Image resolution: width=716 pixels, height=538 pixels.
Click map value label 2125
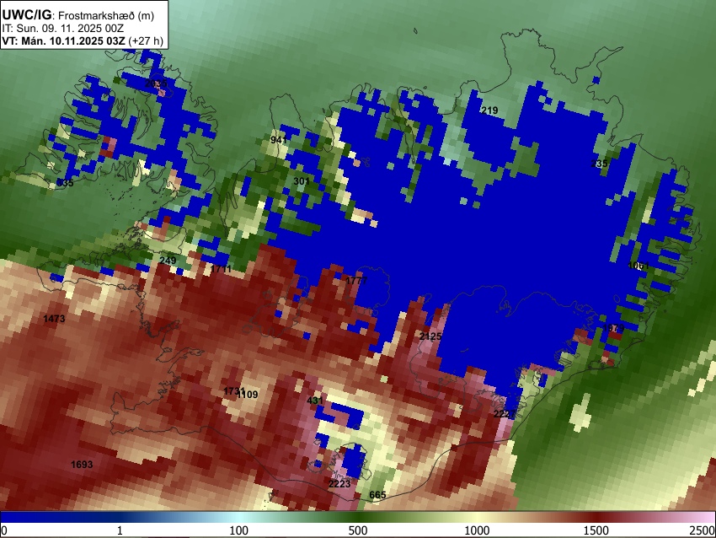[430, 336]
